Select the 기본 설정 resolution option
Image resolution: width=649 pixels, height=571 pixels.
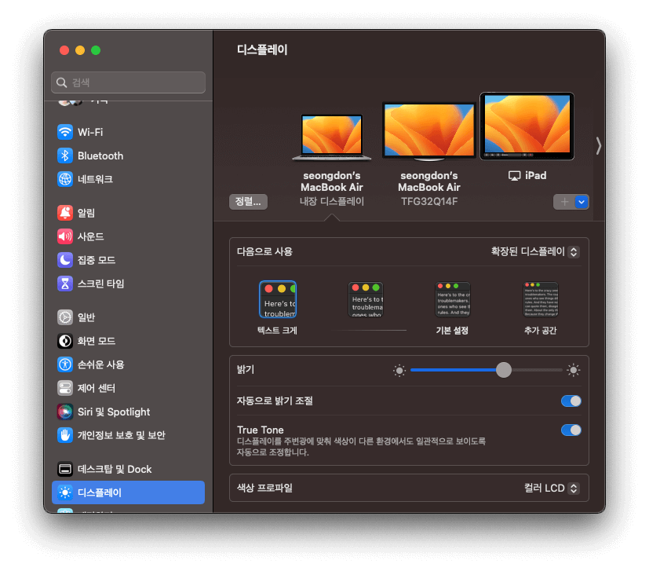pos(453,299)
